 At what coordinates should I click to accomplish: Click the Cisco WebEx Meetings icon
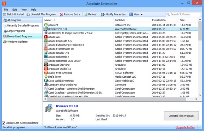pos(46,81)
